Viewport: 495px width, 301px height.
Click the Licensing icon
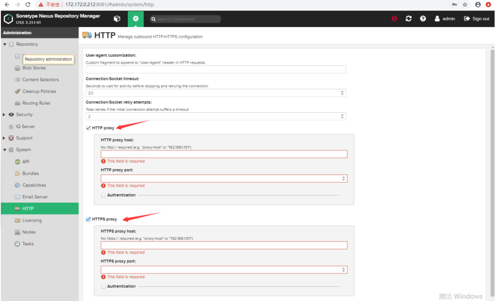(17, 220)
